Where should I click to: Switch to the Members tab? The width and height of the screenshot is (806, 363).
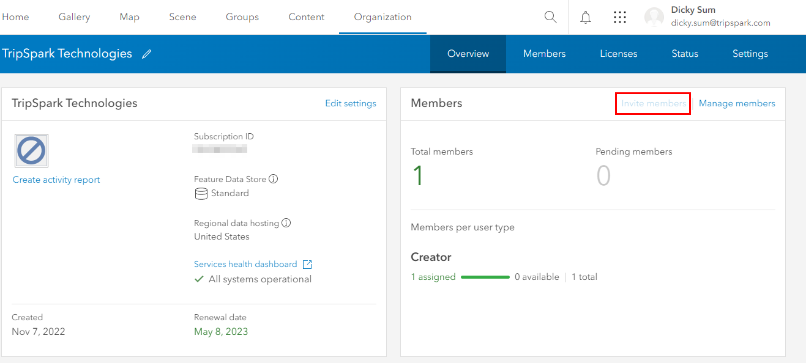[544, 54]
